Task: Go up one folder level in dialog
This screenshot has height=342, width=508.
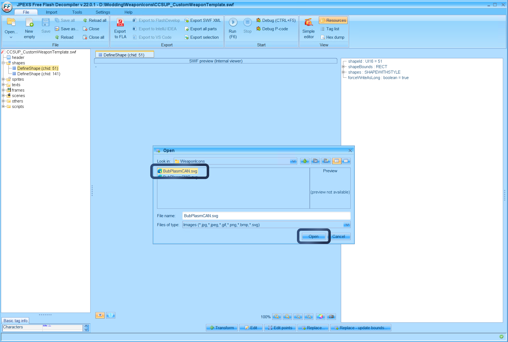Action: [305, 161]
